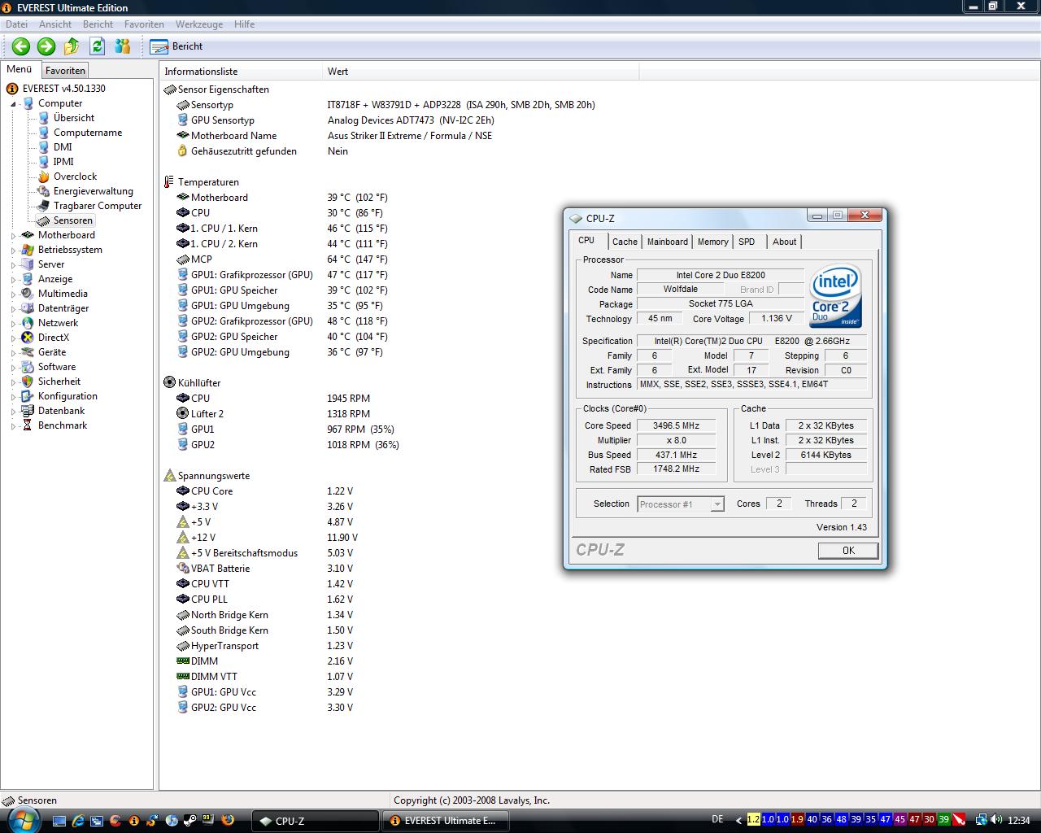Click the Konfiguration tree icon
This screenshot has width=1041, height=833.
[28, 396]
